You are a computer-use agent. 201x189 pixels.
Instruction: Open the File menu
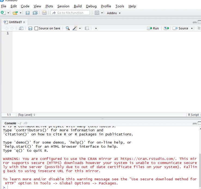[4, 6]
